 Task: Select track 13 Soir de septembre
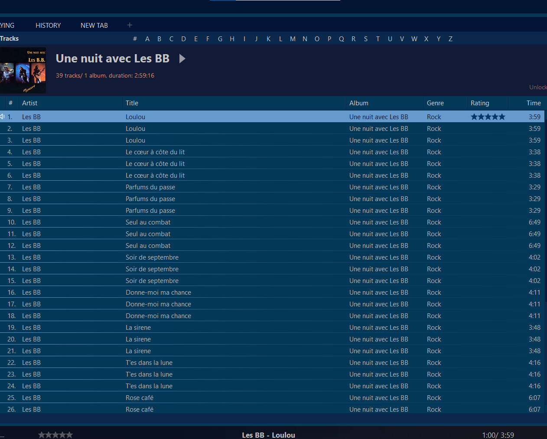tap(272, 257)
